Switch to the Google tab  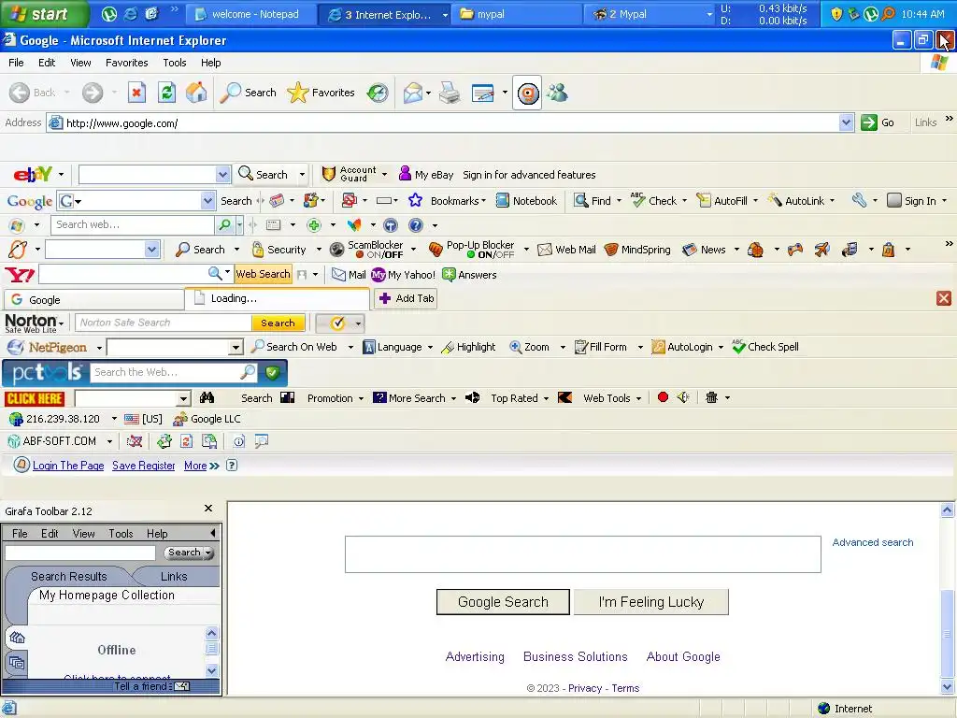(94, 300)
